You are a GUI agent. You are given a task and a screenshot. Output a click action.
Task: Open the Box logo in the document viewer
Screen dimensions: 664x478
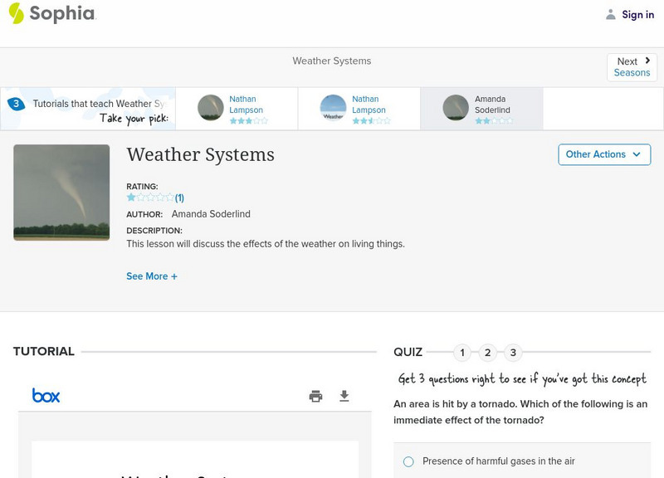click(46, 396)
